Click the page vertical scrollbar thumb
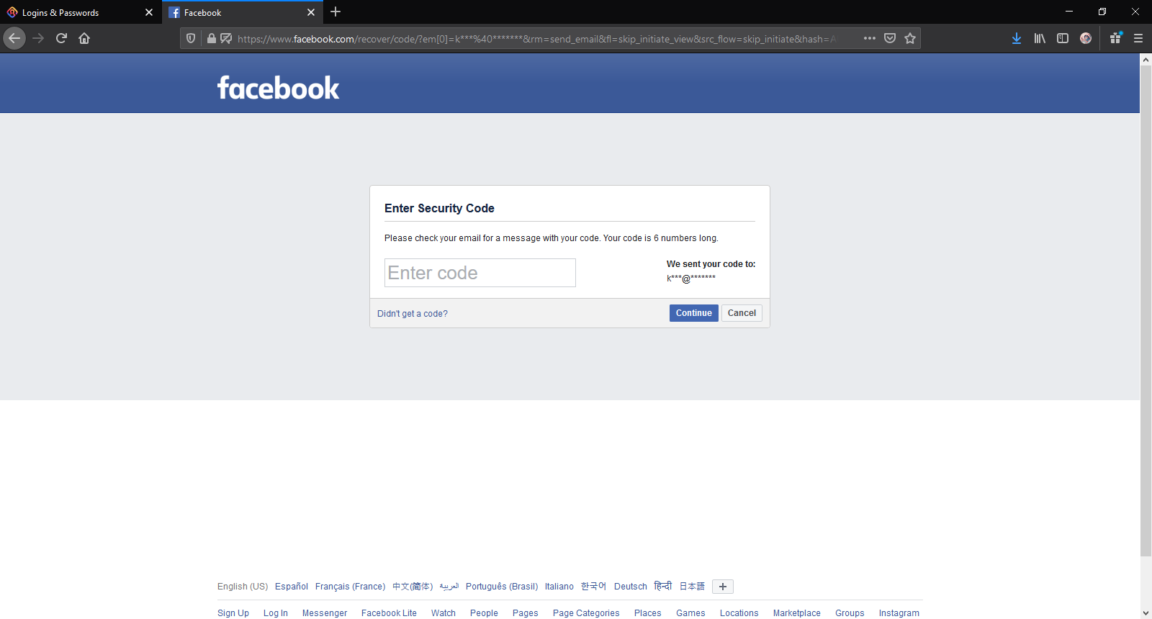Image resolution: width=1152 pixels, height=619 pixels. tap(1146, 311)
